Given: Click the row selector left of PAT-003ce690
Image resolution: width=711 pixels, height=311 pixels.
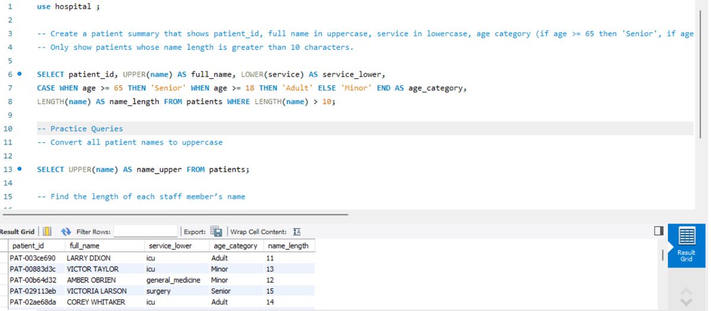Looking at the screenshot, I should click(x=4, y=258).
